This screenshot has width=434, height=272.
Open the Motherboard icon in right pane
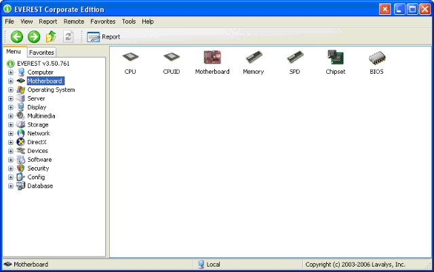[212, 57]
